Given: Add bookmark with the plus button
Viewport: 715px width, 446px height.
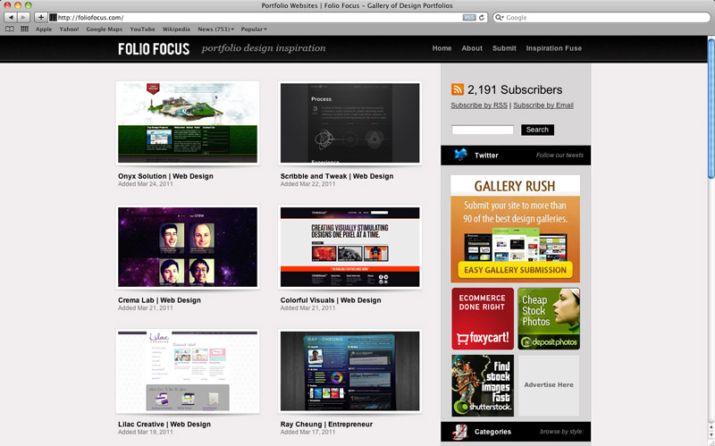Looking at the screenshot, I should pos(40,17).
